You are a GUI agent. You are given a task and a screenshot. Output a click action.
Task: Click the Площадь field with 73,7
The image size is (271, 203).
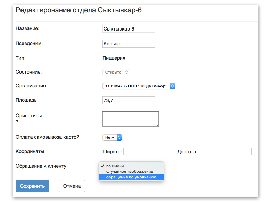coord(129,100)
